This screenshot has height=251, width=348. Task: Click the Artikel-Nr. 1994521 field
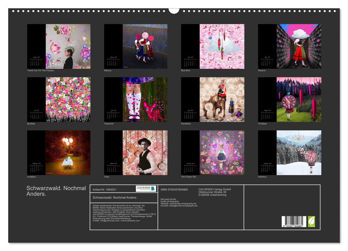(104, 189)
